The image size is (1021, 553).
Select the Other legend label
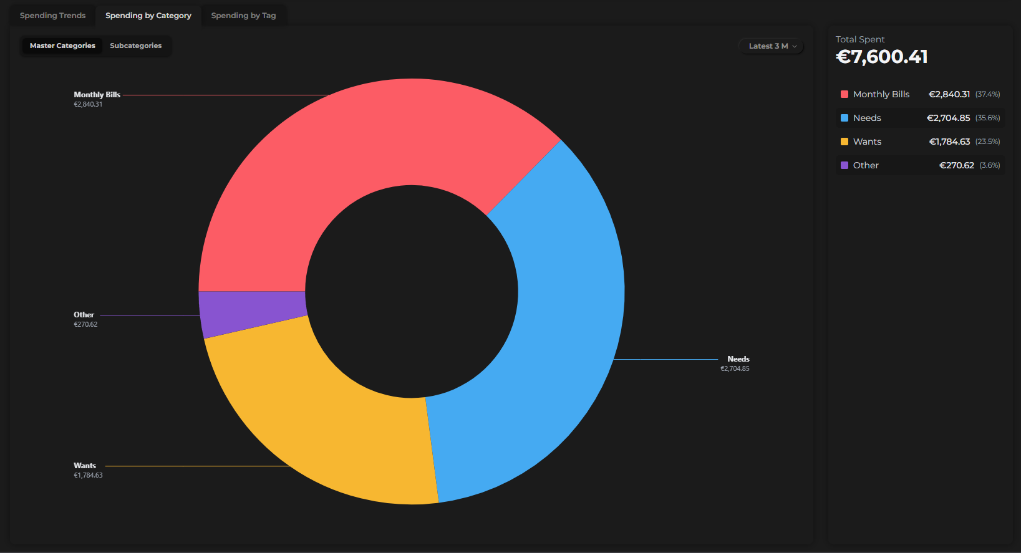(x=866, y=165)
